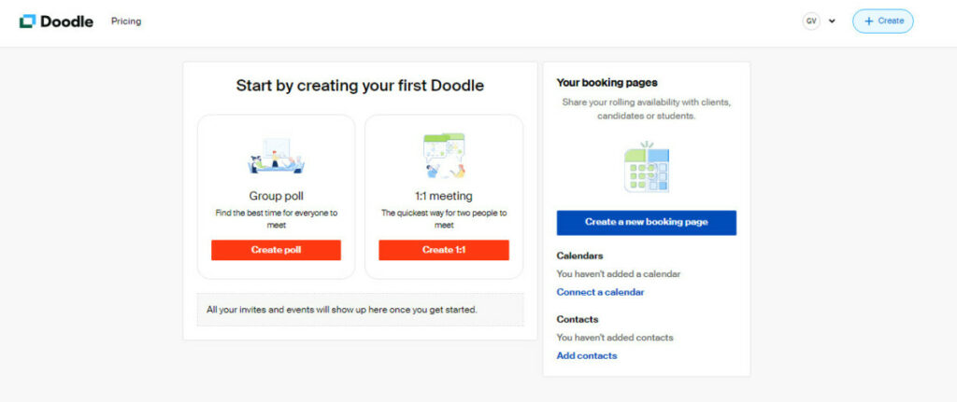Screen dimensions: 957x402
Task: Click the Create 1:1 button
Action: pos(444,250)
